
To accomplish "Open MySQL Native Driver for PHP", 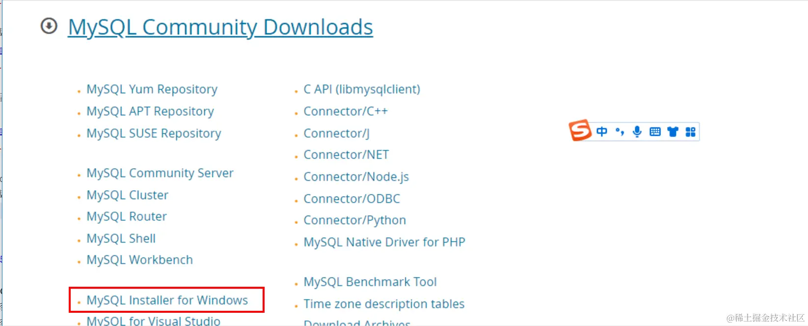I will click(x=384, y=242).
